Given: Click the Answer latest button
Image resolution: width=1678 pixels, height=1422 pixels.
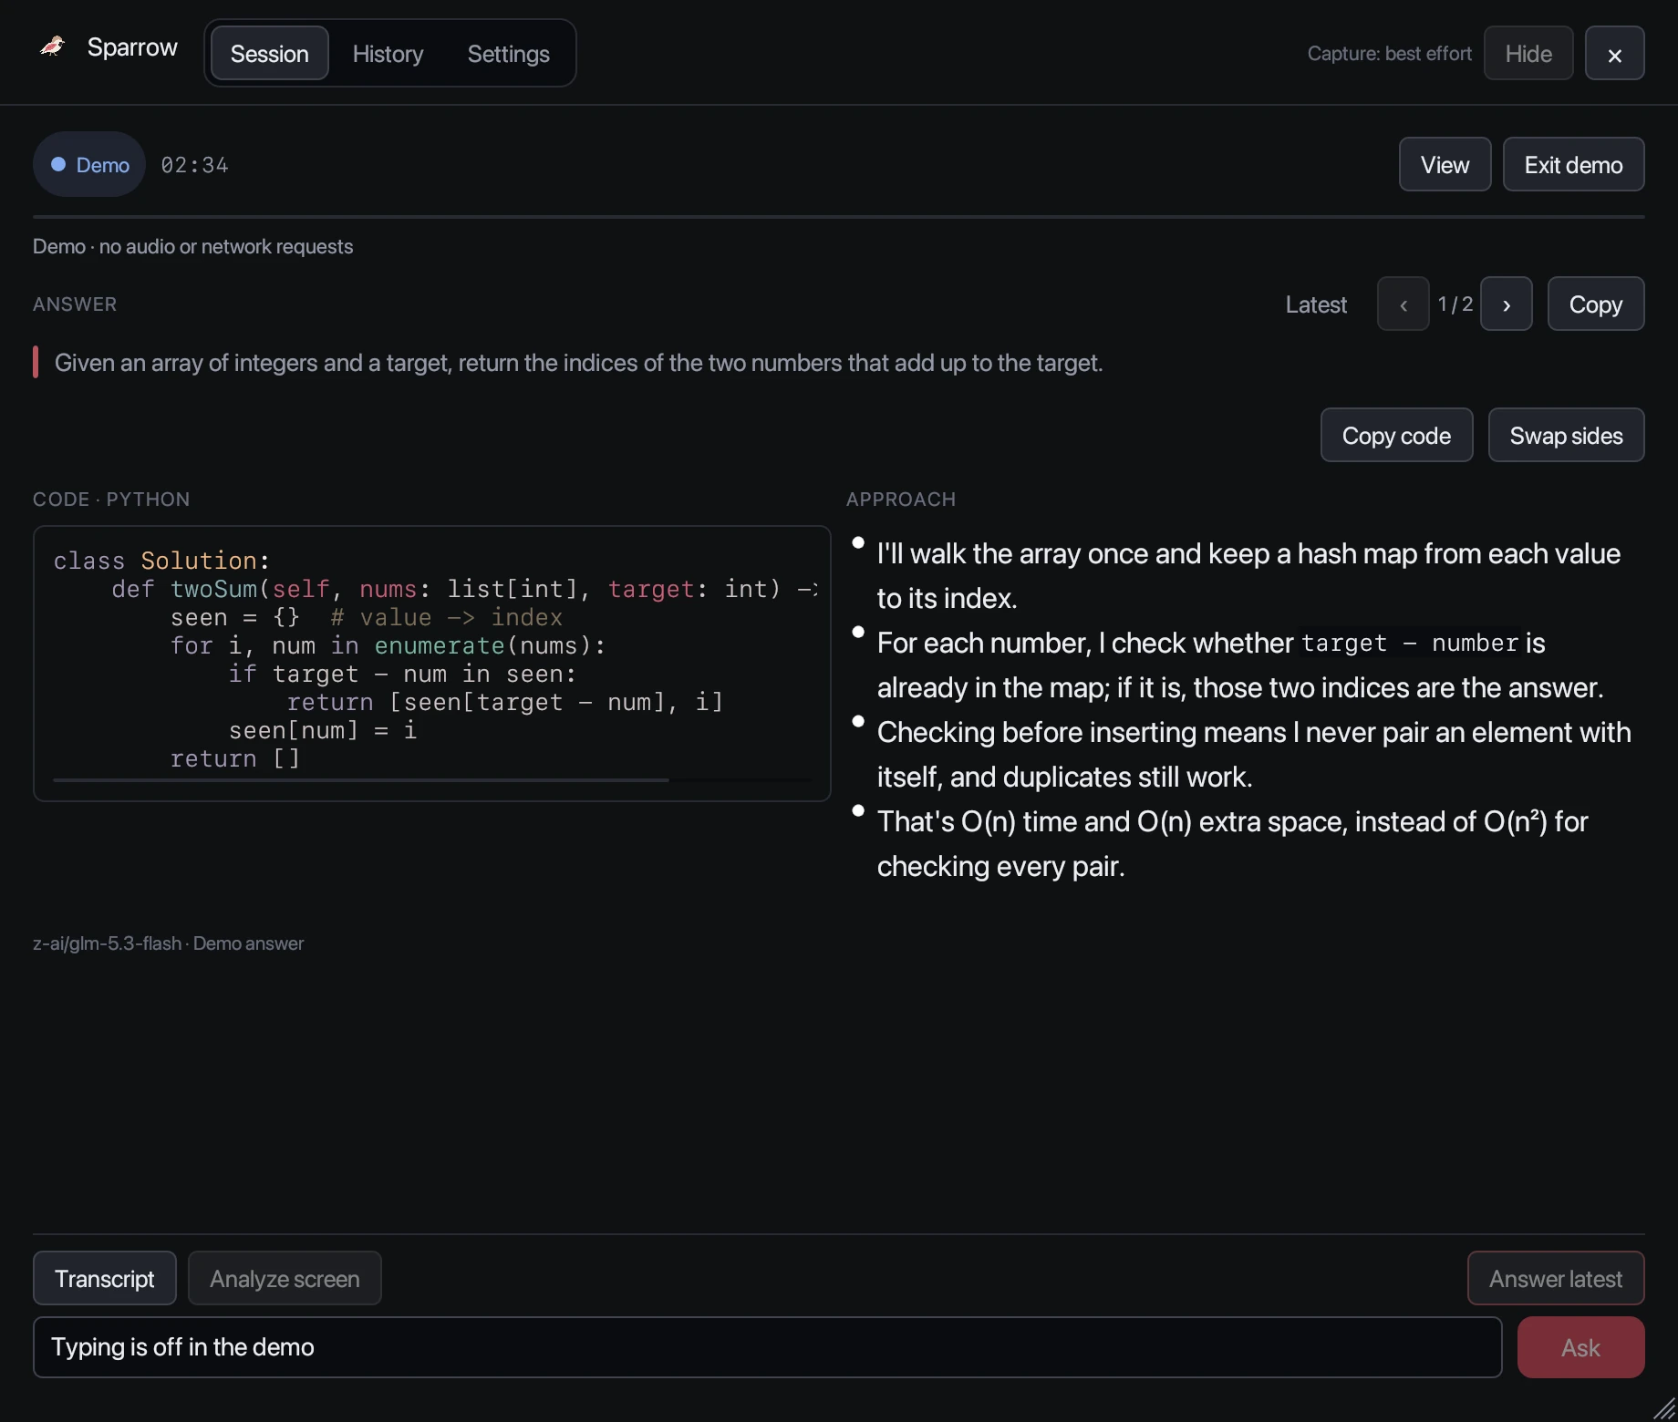Looking at the screenshot, I should (x=1555, y=1278).
